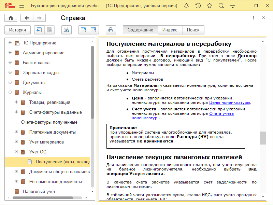Click the document icon beside Поступление
This screenshot has width=273, height=205.
pos(30,162)
